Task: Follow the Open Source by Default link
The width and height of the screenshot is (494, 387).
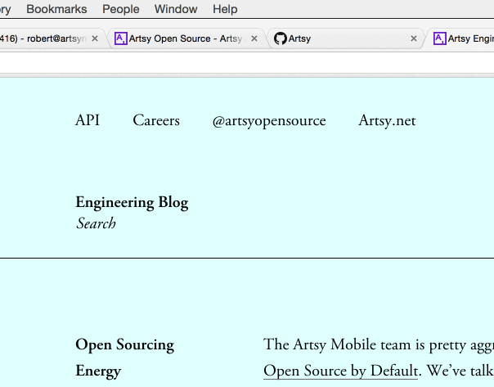Action: point(340,371)
